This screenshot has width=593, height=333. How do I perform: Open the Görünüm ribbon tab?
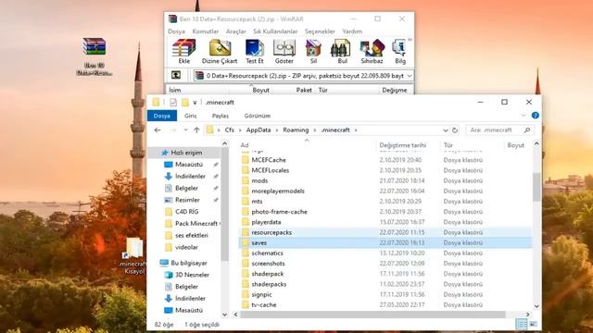coord(258,116)
